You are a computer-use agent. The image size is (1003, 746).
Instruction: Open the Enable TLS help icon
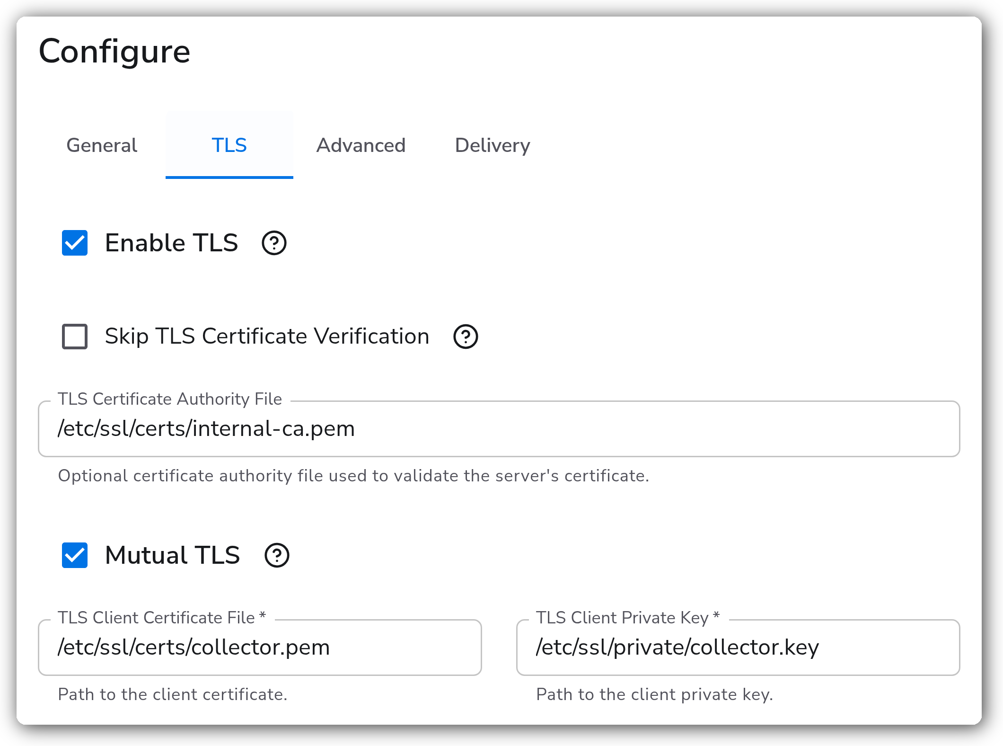274,243
